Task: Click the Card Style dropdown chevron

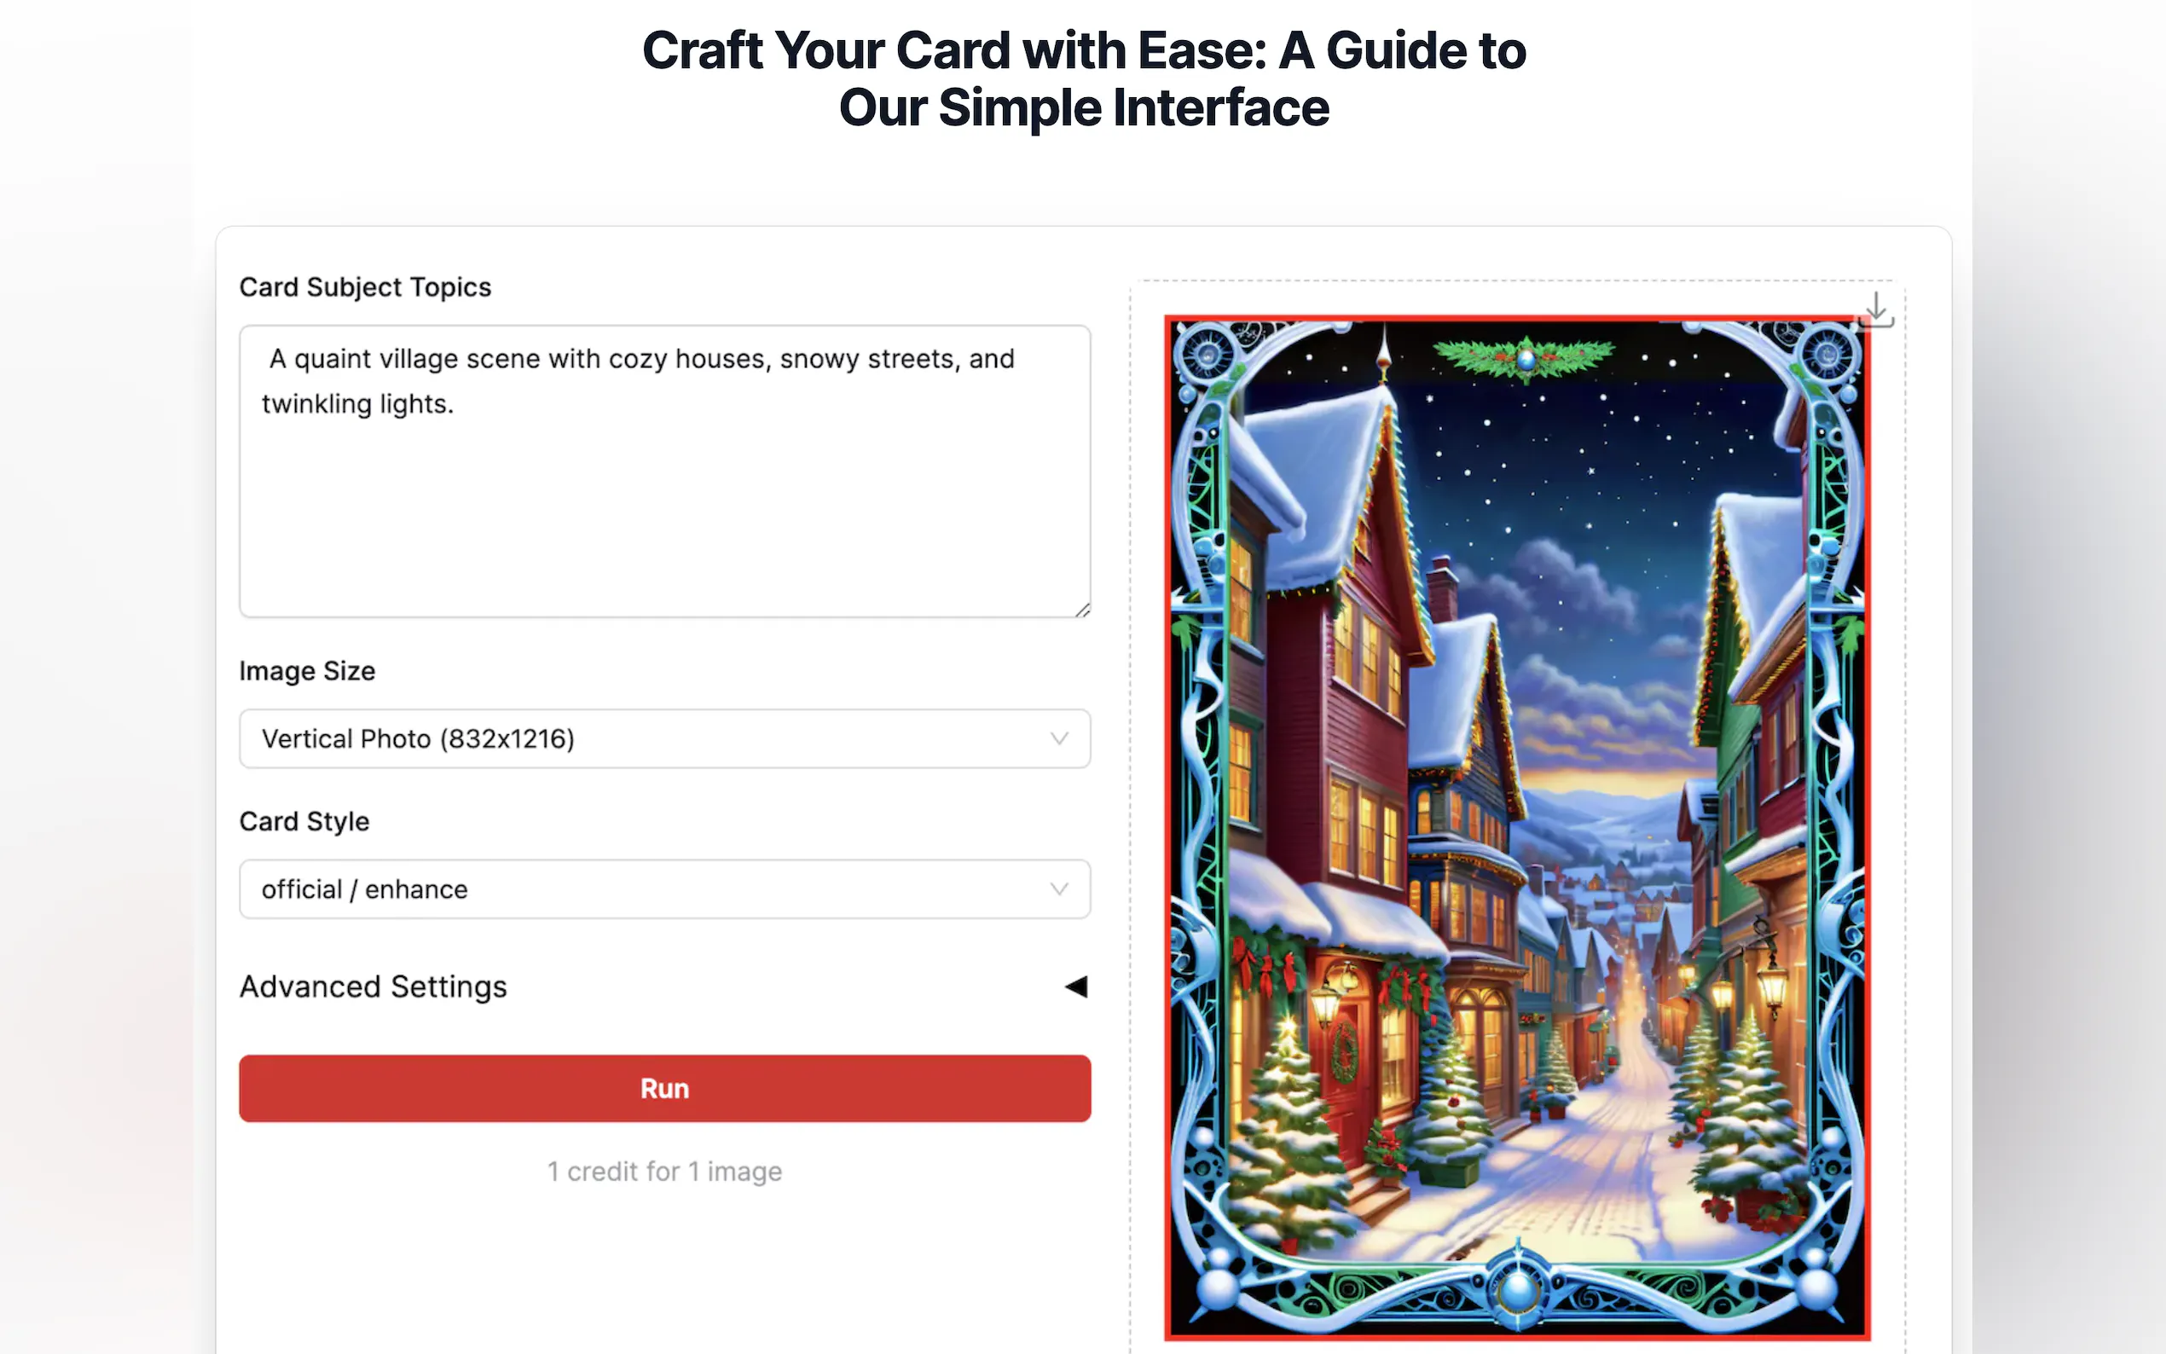Action: [x=1059, y=889]
